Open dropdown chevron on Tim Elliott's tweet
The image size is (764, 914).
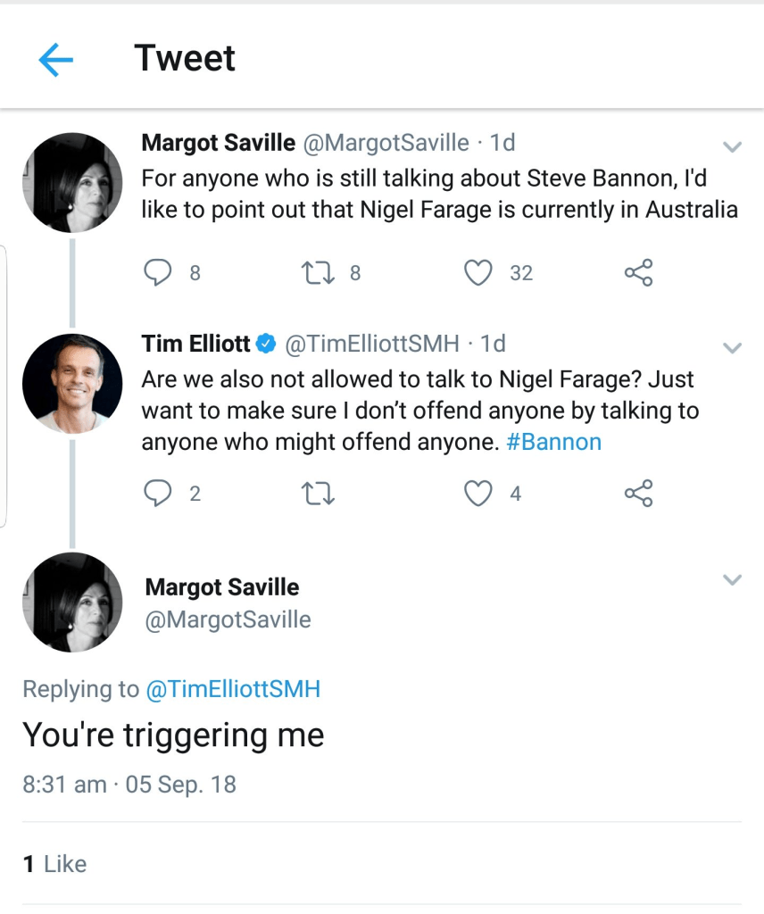pos(732,348)
